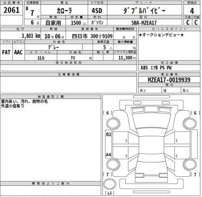Click the overall grade 4 box

tap(192, 11)
